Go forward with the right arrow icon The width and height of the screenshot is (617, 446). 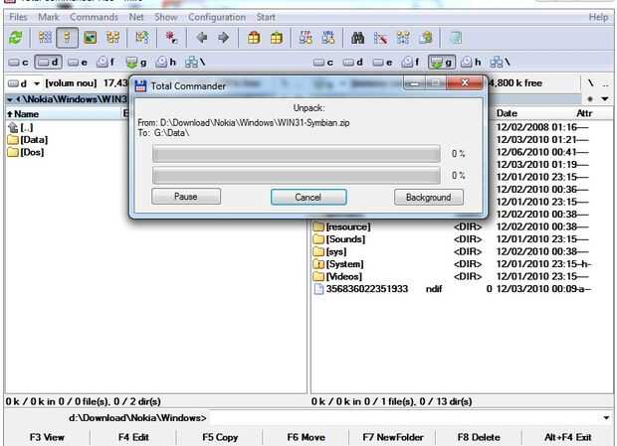coord(224,38)
